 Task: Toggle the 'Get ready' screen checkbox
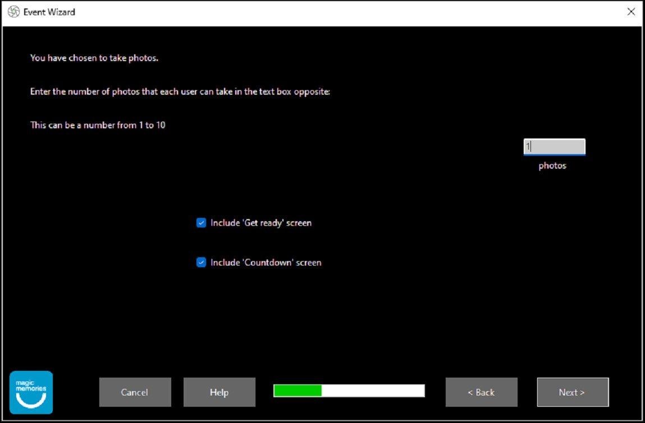pos(201,223)
